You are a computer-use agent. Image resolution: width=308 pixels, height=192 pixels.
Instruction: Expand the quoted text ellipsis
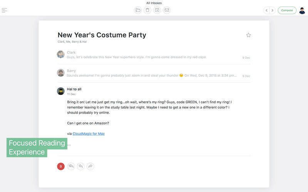point(69,145)
